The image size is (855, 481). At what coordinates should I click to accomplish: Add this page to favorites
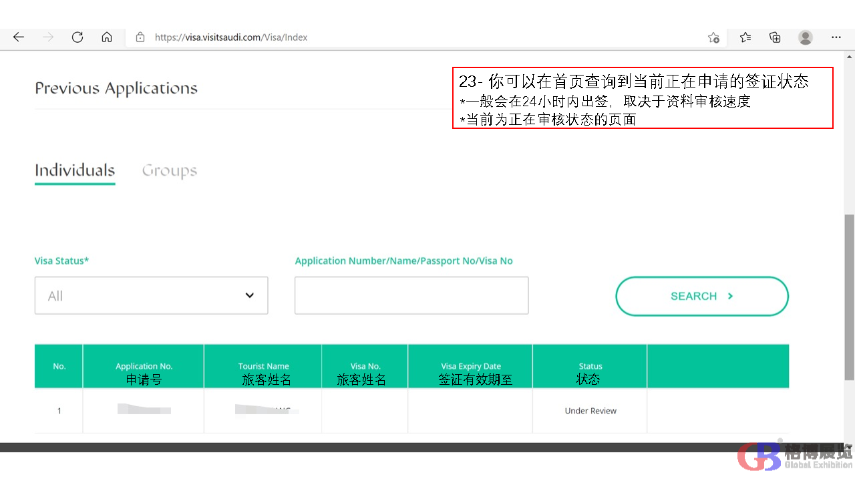click(713, 37)
